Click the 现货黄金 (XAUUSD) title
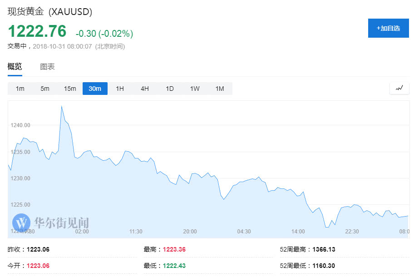 53,11
